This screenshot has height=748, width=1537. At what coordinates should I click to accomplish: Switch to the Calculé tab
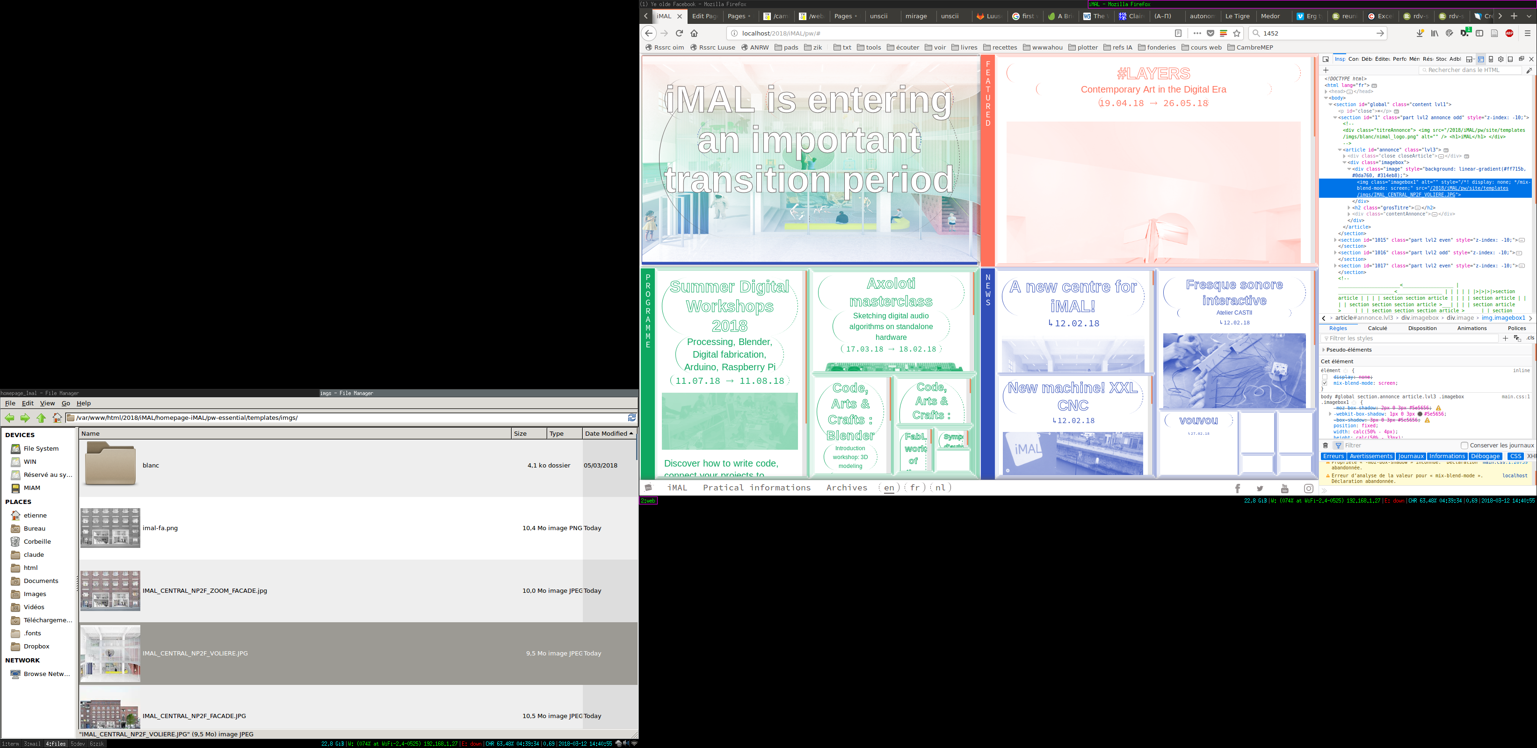click(x=1377, y=328)
